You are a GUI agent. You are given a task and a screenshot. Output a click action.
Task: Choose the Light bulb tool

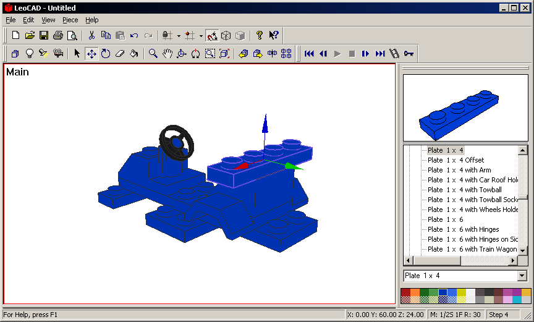point(29,54)
